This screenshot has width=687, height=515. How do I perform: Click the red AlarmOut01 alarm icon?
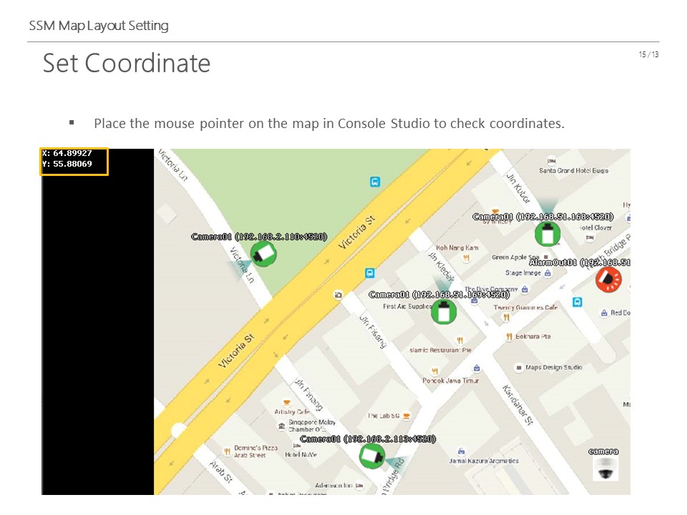608,280
